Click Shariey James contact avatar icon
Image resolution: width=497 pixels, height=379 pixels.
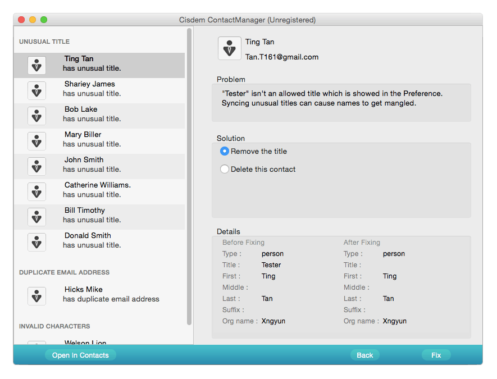pyautogui.click(x=37, y=90)
